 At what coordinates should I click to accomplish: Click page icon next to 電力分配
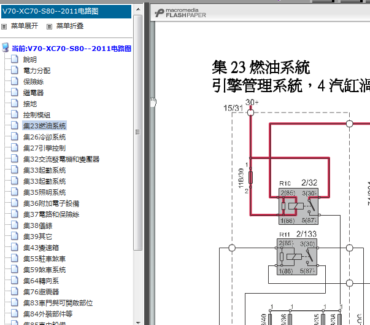click(15, 70)
